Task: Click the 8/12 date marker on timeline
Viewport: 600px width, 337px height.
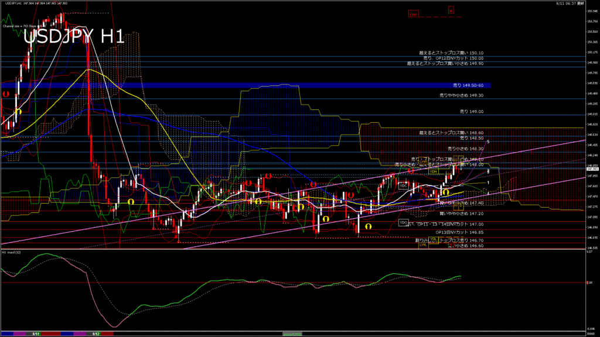Action: pyautogui.click(x=94, y=334)
